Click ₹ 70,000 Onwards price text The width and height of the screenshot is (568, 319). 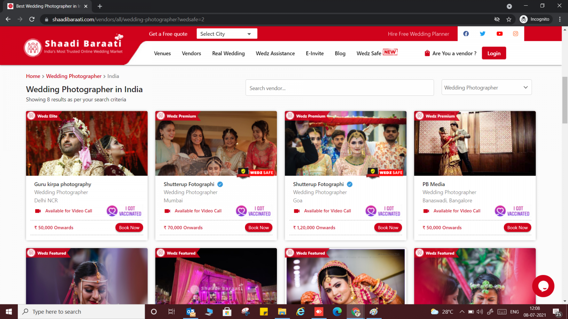(183, 228)
